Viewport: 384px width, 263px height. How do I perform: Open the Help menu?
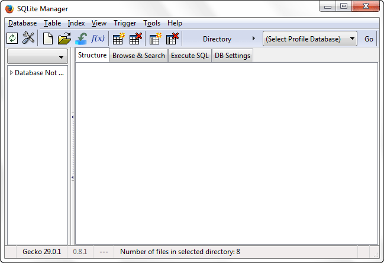point(175,23)
